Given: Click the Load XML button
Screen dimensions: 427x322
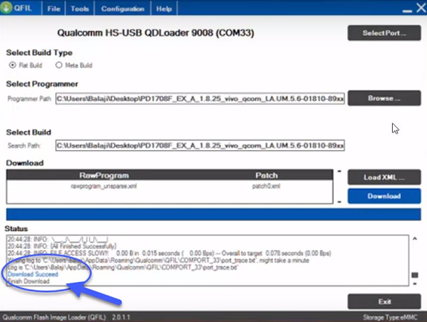Looking at the screenshot, I should pos(384,177).
